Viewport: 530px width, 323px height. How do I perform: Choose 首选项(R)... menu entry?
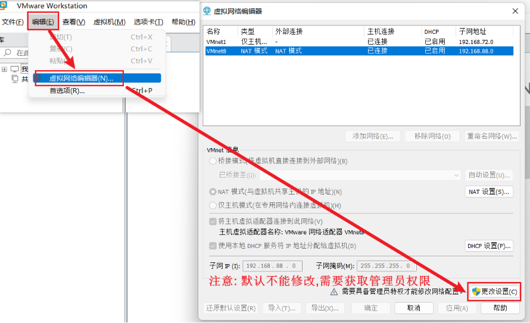click(97, 90)
